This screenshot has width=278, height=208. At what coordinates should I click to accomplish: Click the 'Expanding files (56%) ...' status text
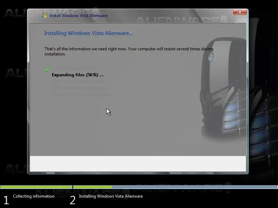pyautogui.click(x=77, y=75)
